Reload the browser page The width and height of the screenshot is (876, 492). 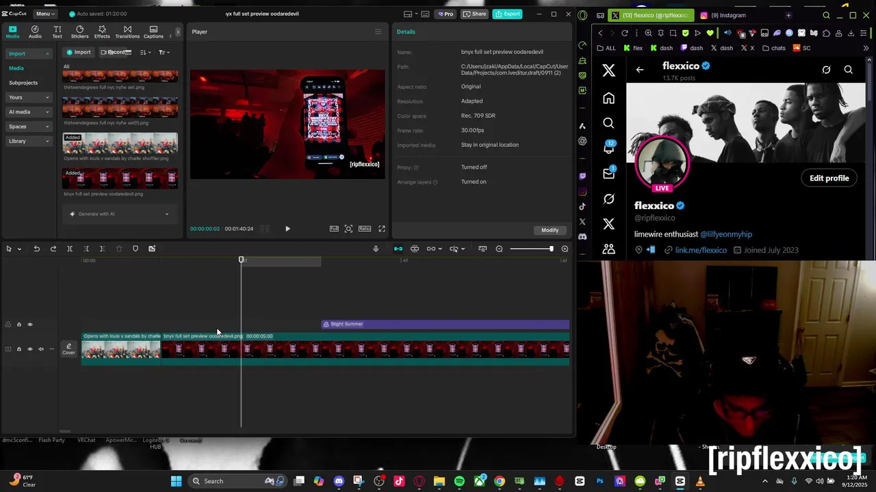pos(625,33)
